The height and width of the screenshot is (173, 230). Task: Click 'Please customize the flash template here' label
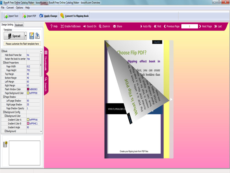(x=22, y=44)
